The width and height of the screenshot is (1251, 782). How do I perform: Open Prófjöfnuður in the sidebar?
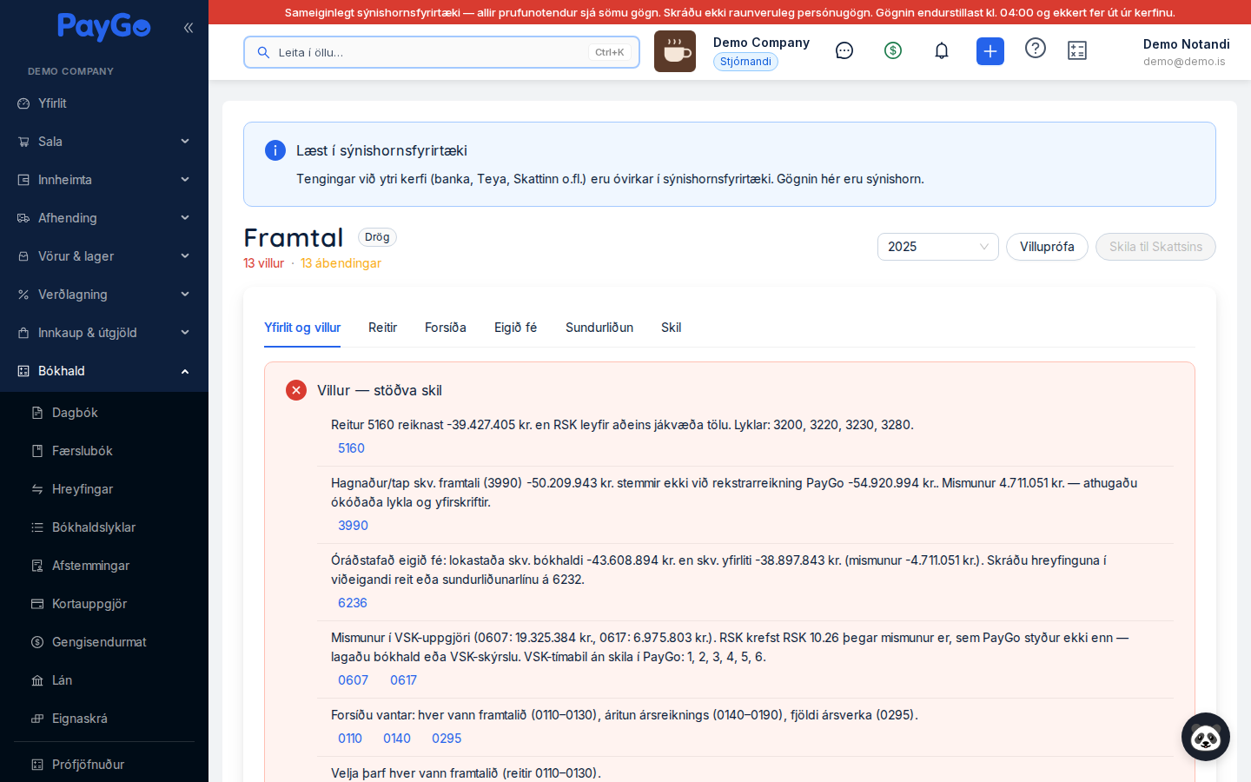tap(104, 765)
